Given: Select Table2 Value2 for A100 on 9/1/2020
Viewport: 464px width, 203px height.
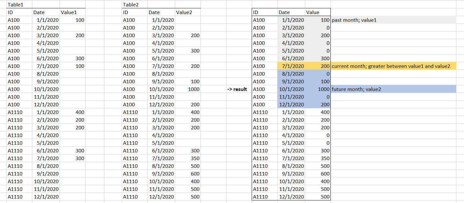Looking at the screenshot, I should click(x=188, y=81).
